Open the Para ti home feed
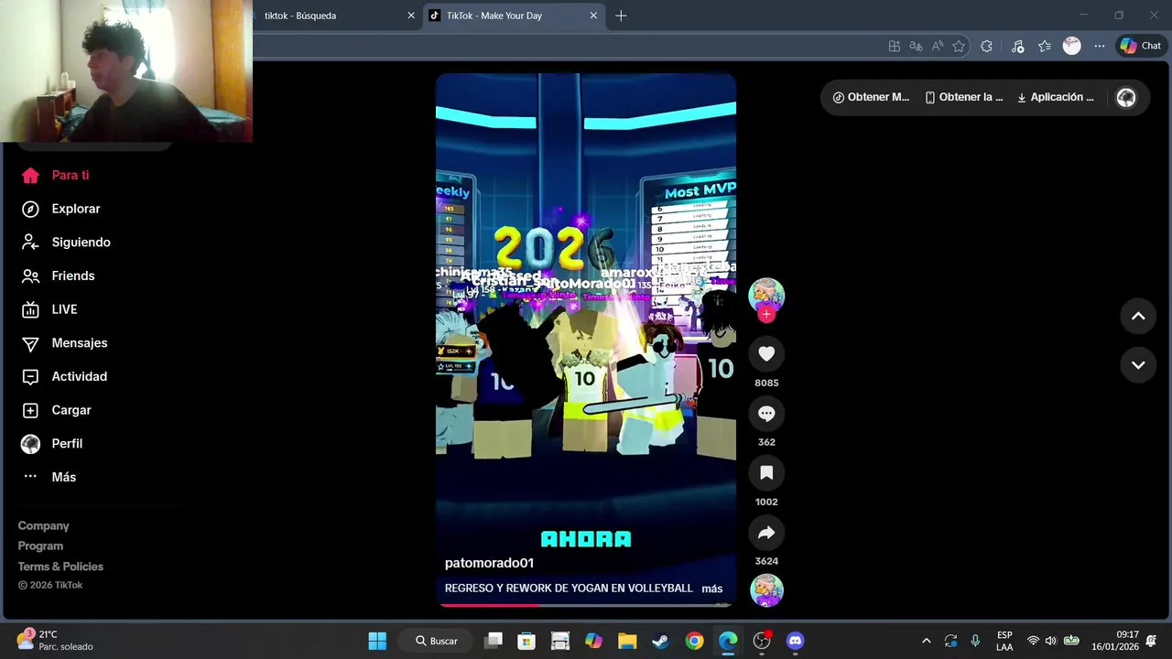This screenshot has height=659, width=1172. pos(57,175)
